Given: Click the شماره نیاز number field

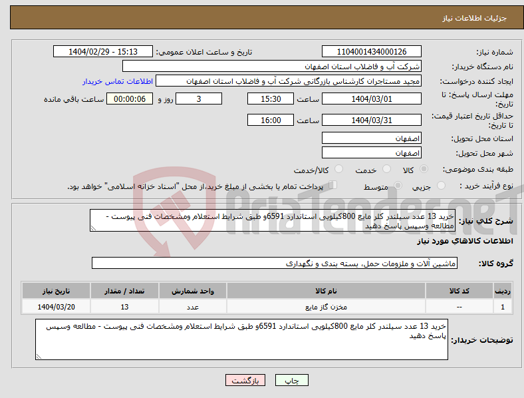Looking at the screenshot, I should pyautogui.click(x=371, y=51).
